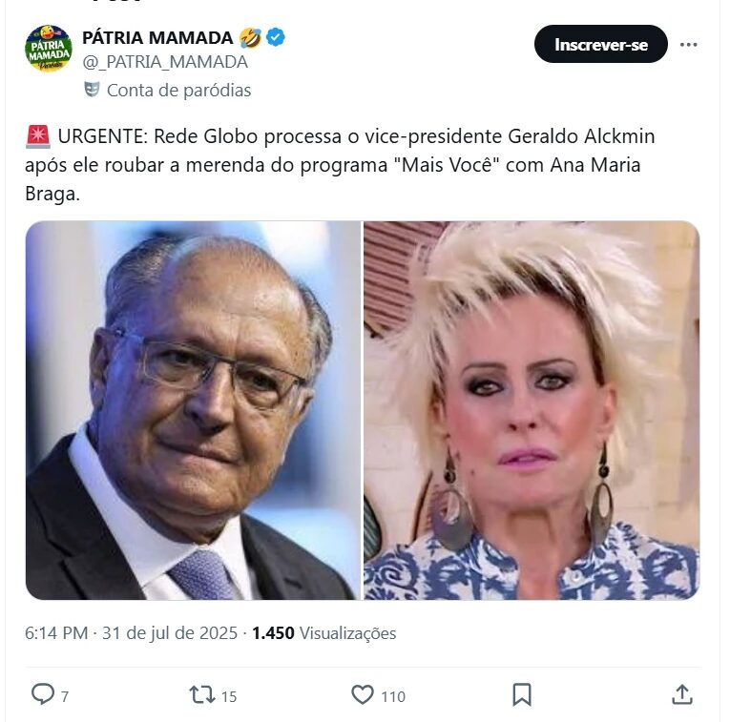Subscribe with the Inscrever-se button
This screenshot has height=722, width=730.
tap(600, 44)
